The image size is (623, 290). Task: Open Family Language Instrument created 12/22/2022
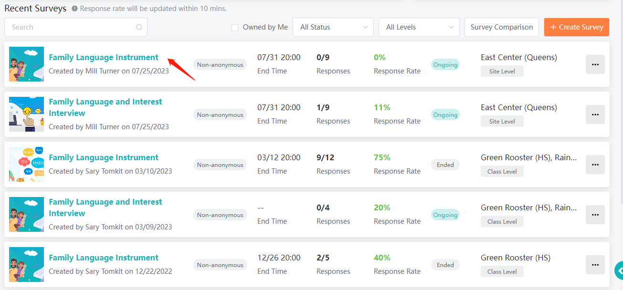tap(104, 258)
